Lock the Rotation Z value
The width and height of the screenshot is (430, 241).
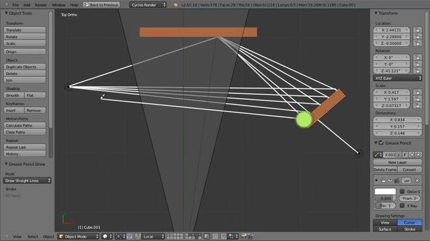(417, 71)
